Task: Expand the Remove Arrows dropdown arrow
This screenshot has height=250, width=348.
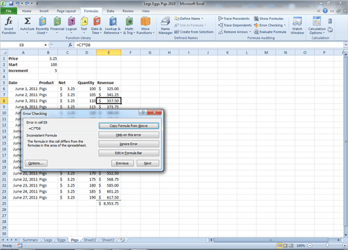Action: [250, 32]
